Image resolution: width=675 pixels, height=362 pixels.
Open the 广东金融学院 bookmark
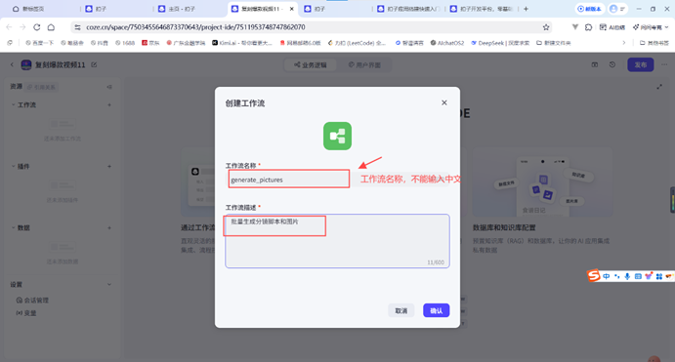click(x=186, y=43)
